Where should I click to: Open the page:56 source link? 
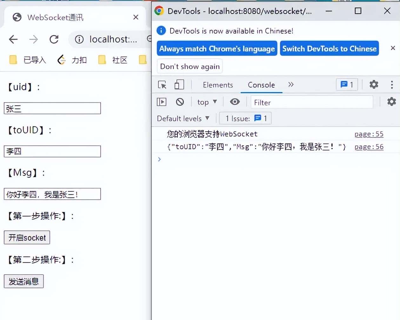coord(369,147)
